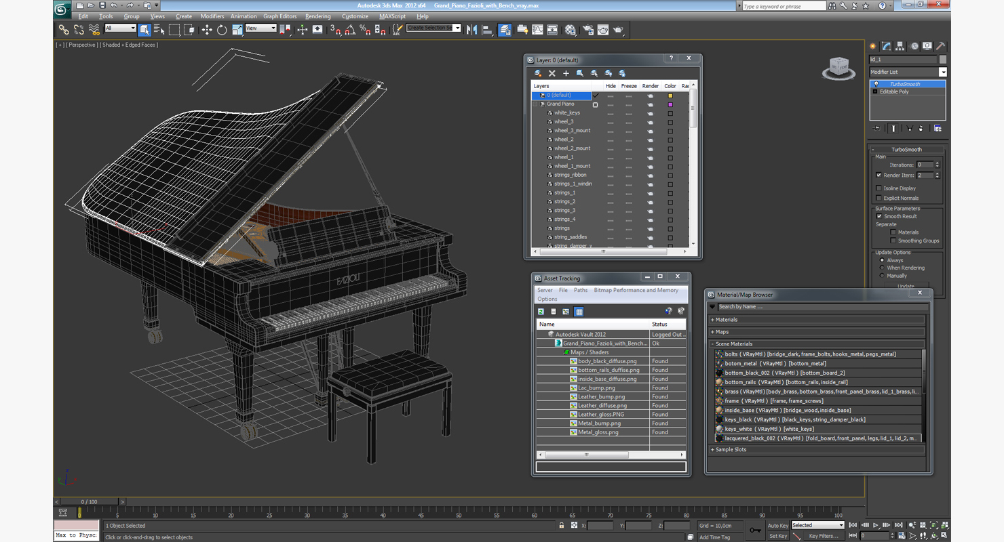The width and height of the screenshot is (1004, 542).
Task: Create new layer in Layer dialog
Action: tap(538, 73)
